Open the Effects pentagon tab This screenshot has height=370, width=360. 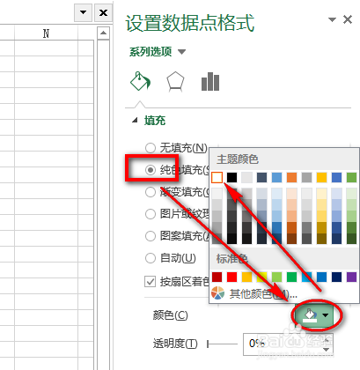coord(175,81)
